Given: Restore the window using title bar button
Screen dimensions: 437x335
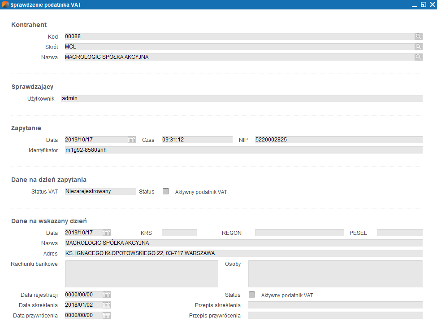Looking at the screenshot, I should (423, 4).
